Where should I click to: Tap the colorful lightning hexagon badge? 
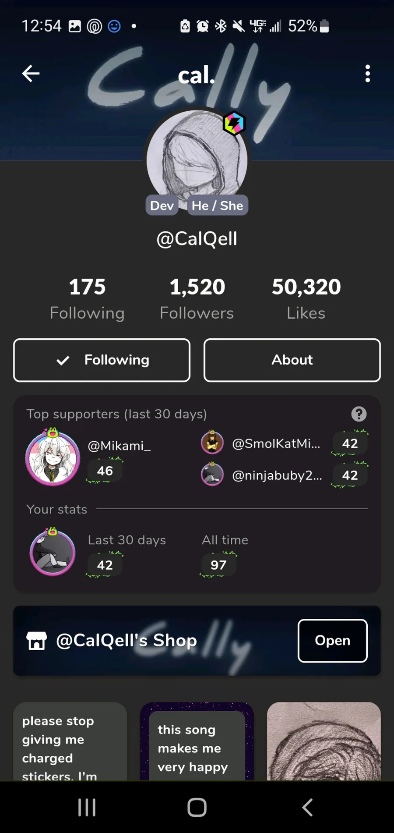pyautogui.click(x=234, y=124)
